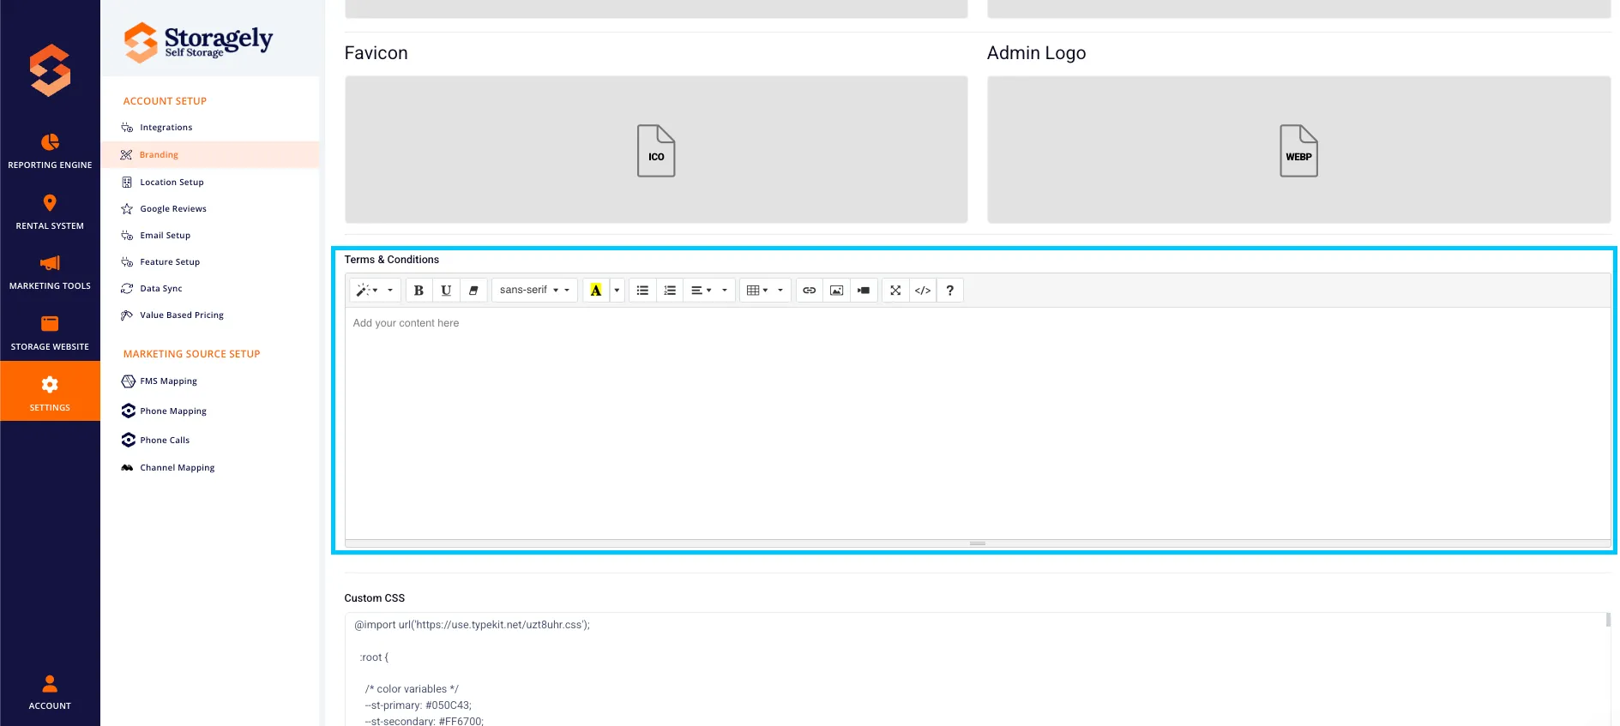The image size is (1620, 726).
Task: Open the table insert dropdown
Action: [765, 291]
